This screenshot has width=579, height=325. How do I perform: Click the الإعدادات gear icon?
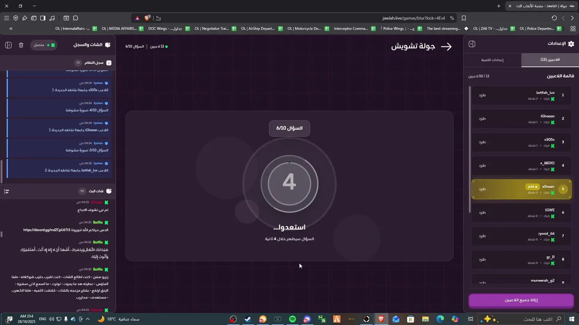pos(571,44)
